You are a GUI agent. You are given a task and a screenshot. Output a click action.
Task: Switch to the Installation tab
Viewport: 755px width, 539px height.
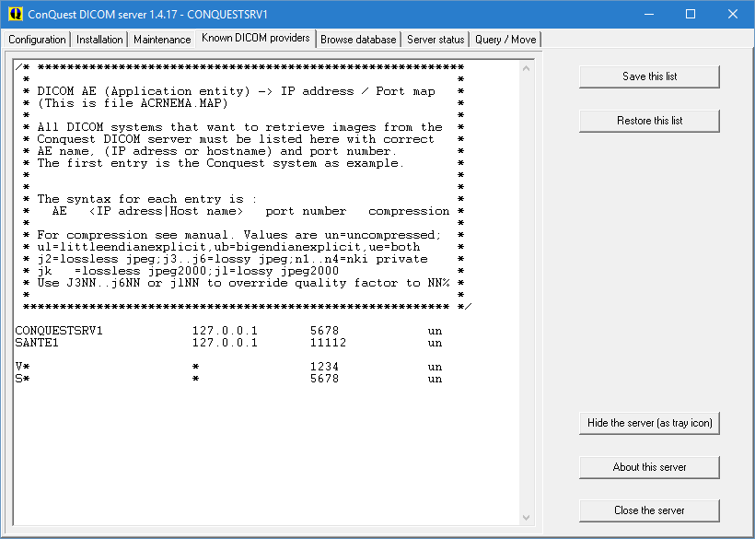tap(99, 40)
